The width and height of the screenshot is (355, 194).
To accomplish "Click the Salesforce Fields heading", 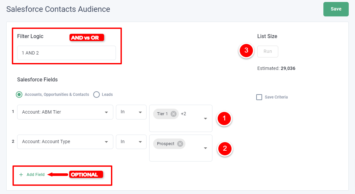I will click(x=37, y=80).
